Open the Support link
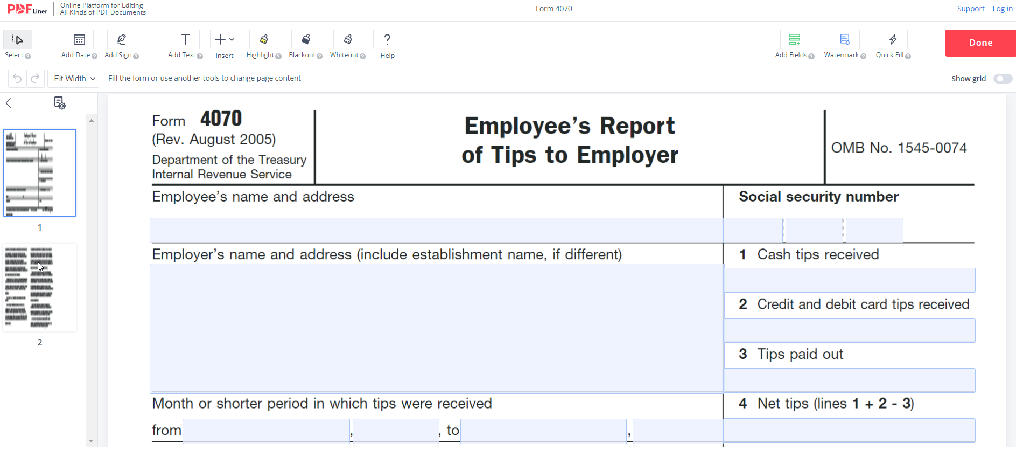Viewport: 1016px width, 450px height. [x=970, y=9]
